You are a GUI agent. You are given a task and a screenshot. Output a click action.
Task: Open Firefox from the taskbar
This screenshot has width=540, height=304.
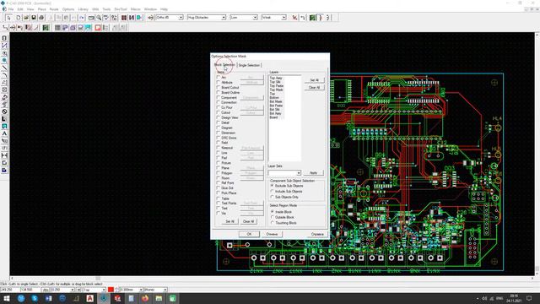(145, 298)
